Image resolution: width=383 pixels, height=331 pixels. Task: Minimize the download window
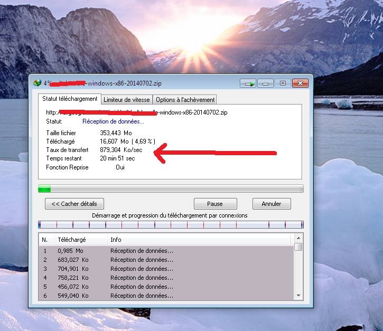pyautogui.click(x=265, y=83)
